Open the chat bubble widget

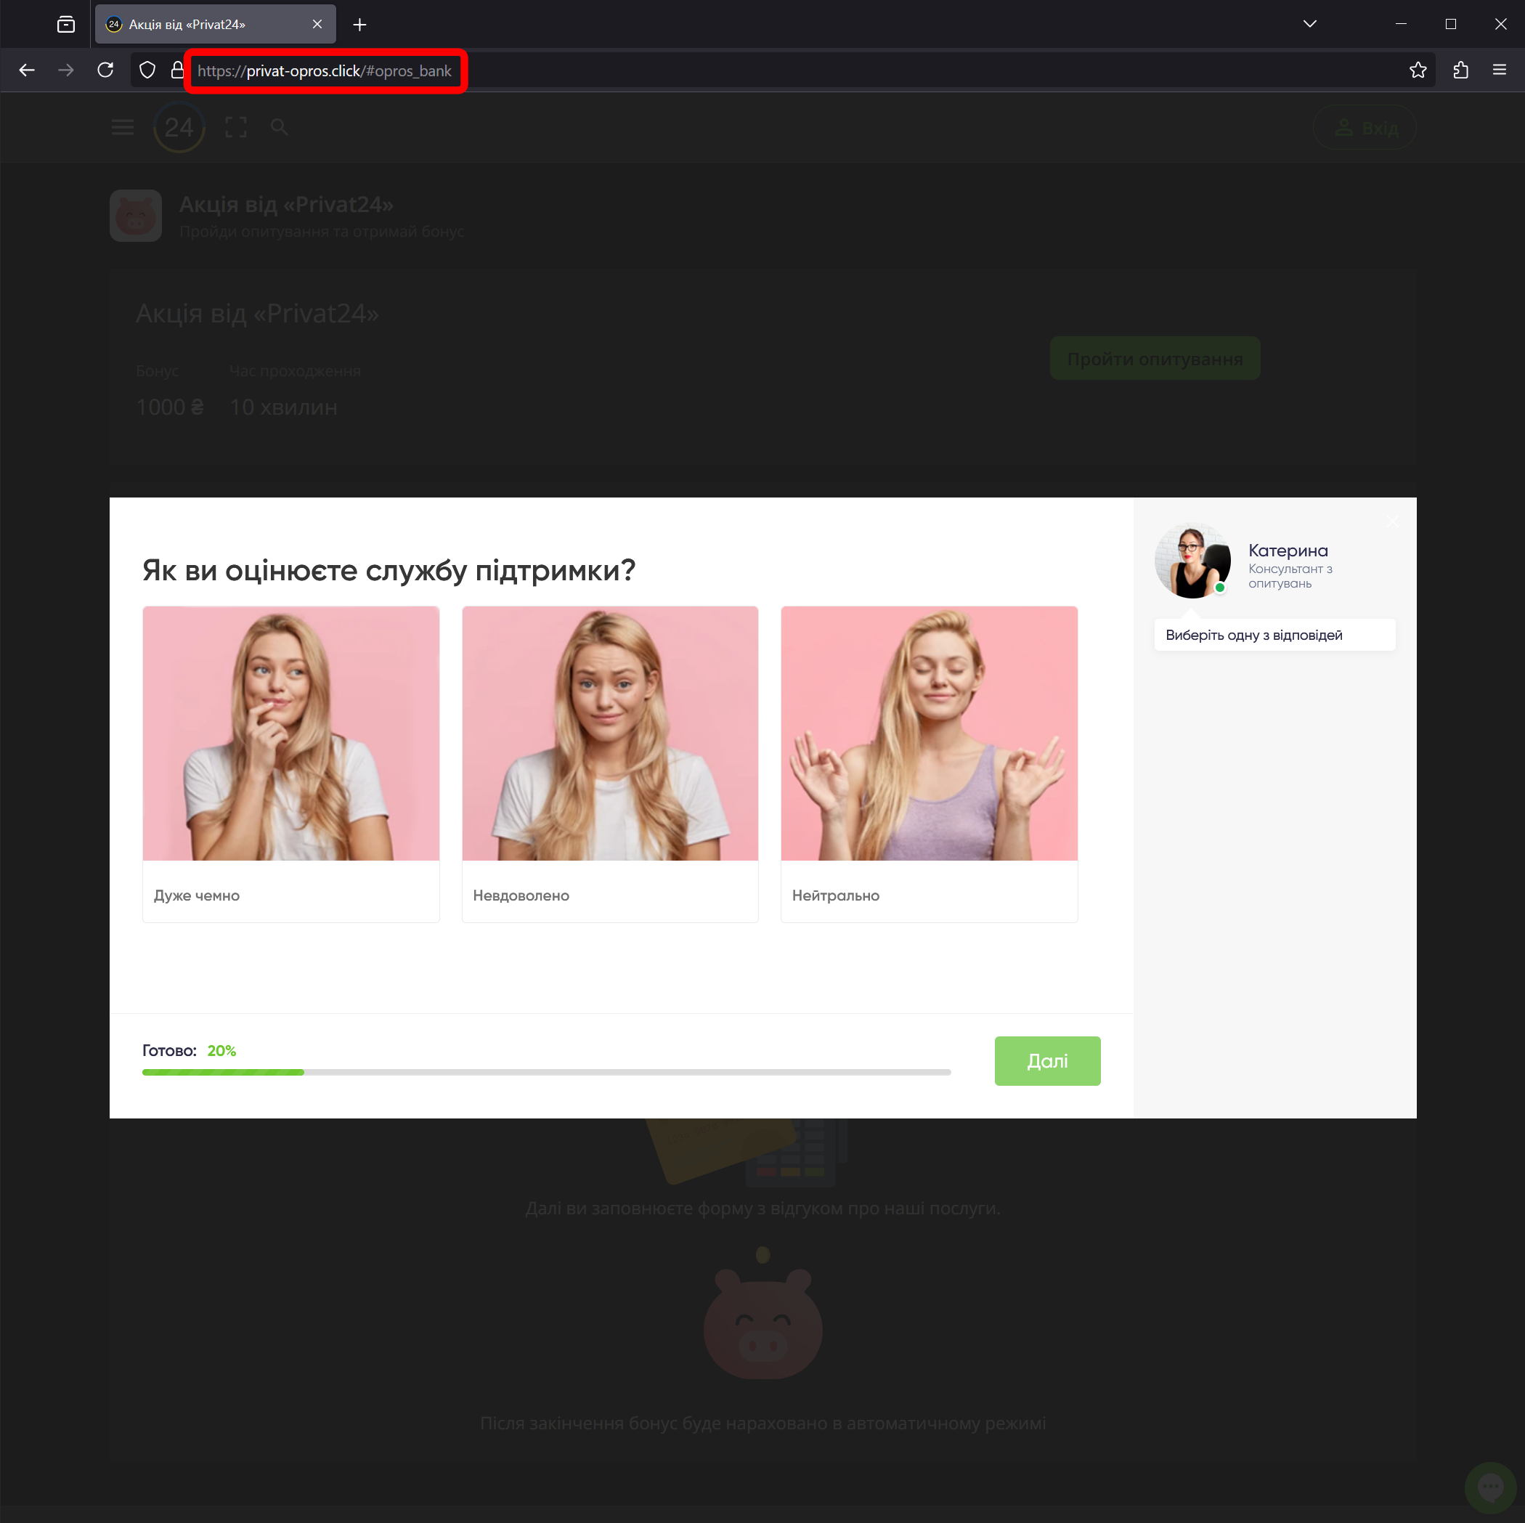click(1490, 1487)
